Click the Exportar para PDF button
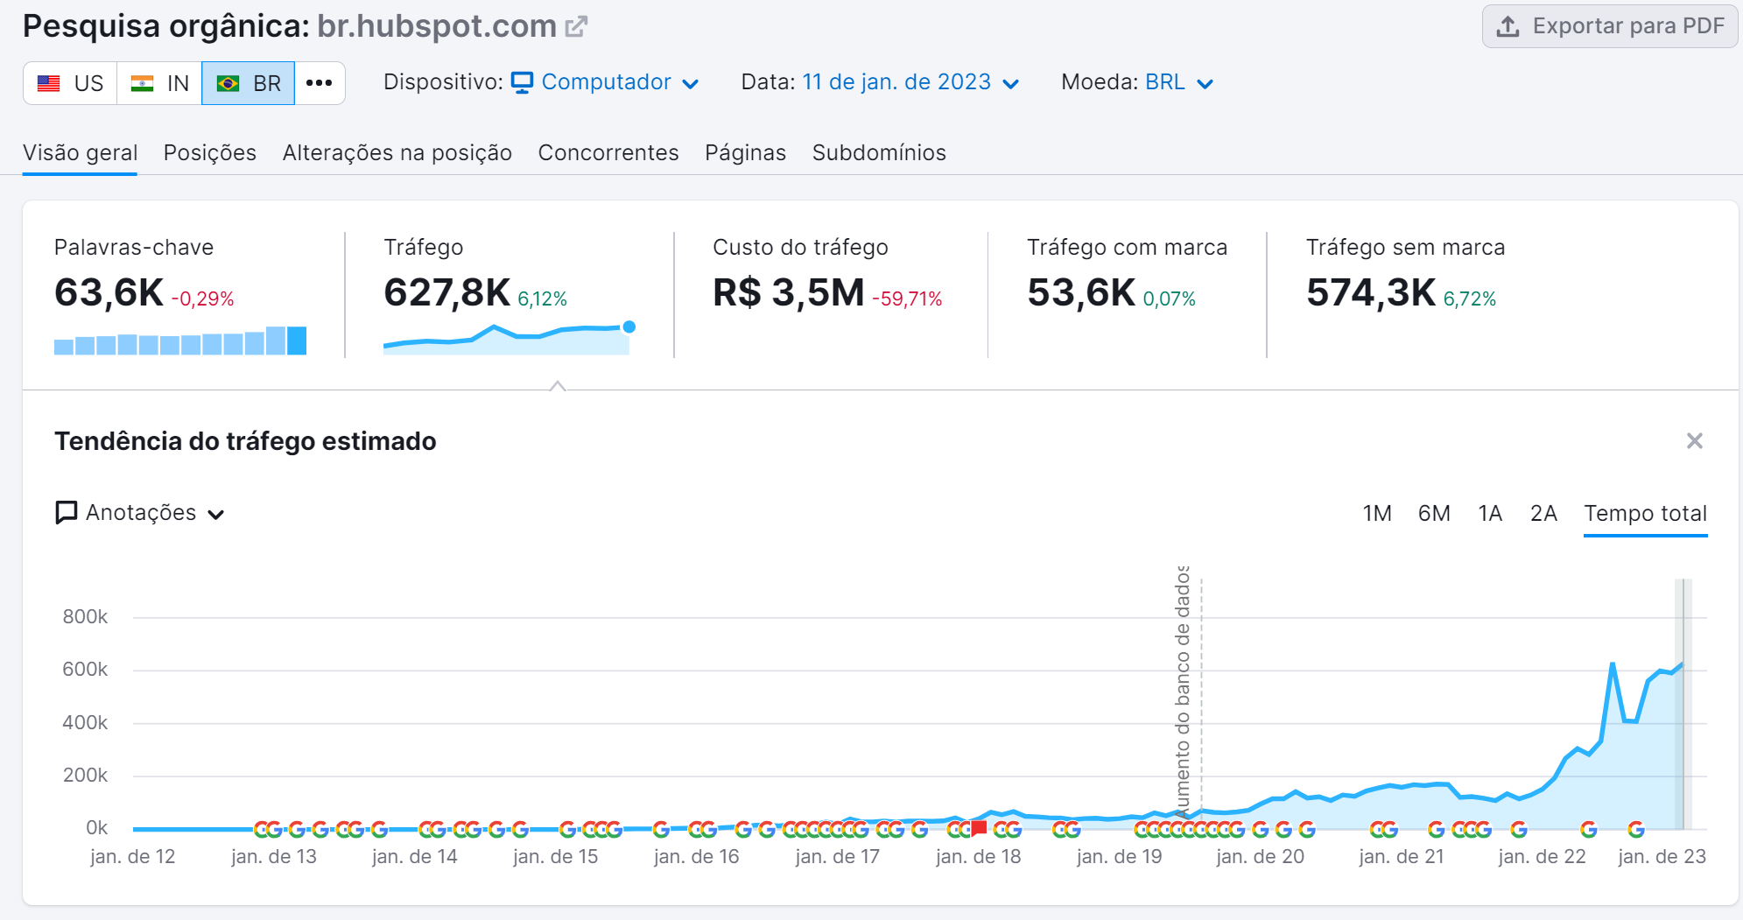 point(1609,26)
